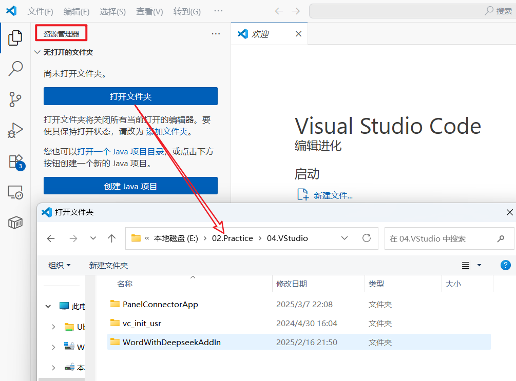
Task: Go up one folder level in dialog
Action: point(112,238)
